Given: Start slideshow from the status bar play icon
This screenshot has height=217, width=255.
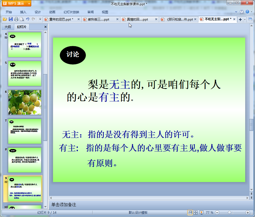Looking at the screenshot, I should [201, 212].
